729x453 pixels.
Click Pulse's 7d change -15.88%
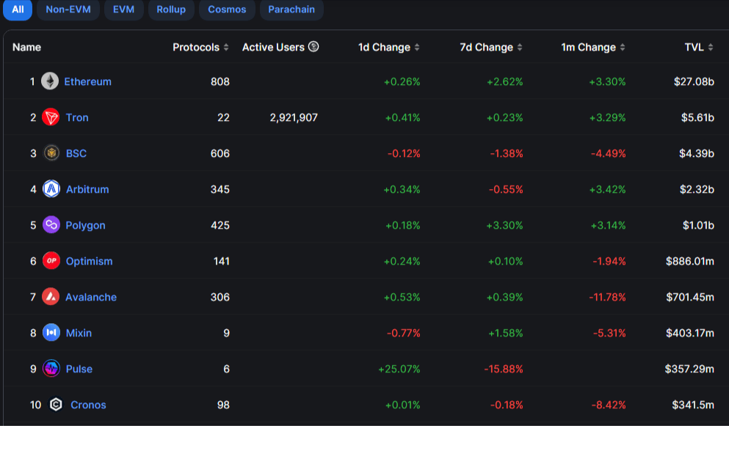[504, 369]
